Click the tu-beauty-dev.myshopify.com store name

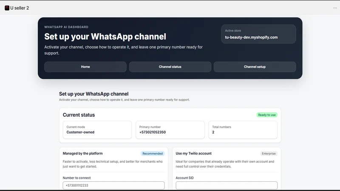click(x=251, y=37)
